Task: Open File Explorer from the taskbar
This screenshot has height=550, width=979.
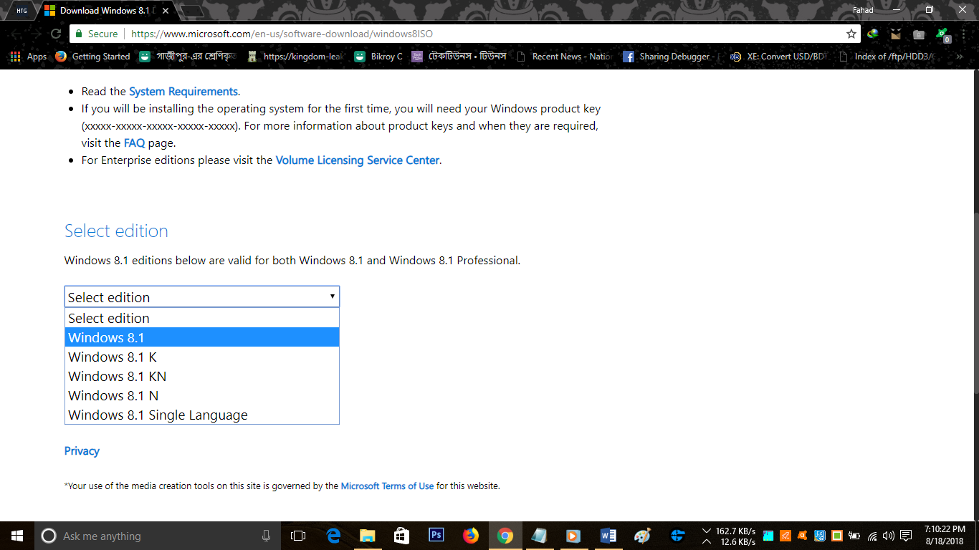Action: point(368,536)
